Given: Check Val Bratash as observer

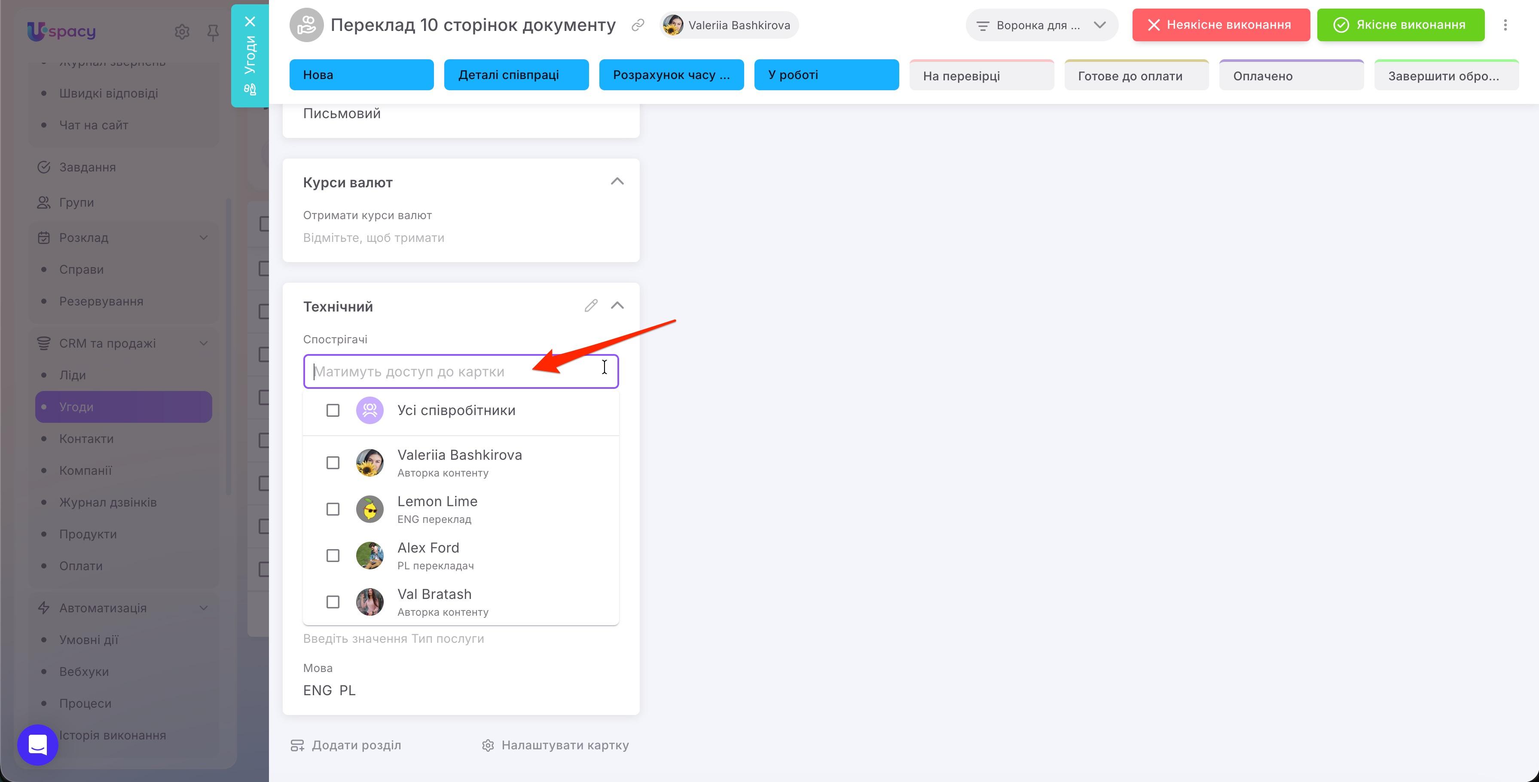Looking at the screenshot, I should click(x=333, y=602).
